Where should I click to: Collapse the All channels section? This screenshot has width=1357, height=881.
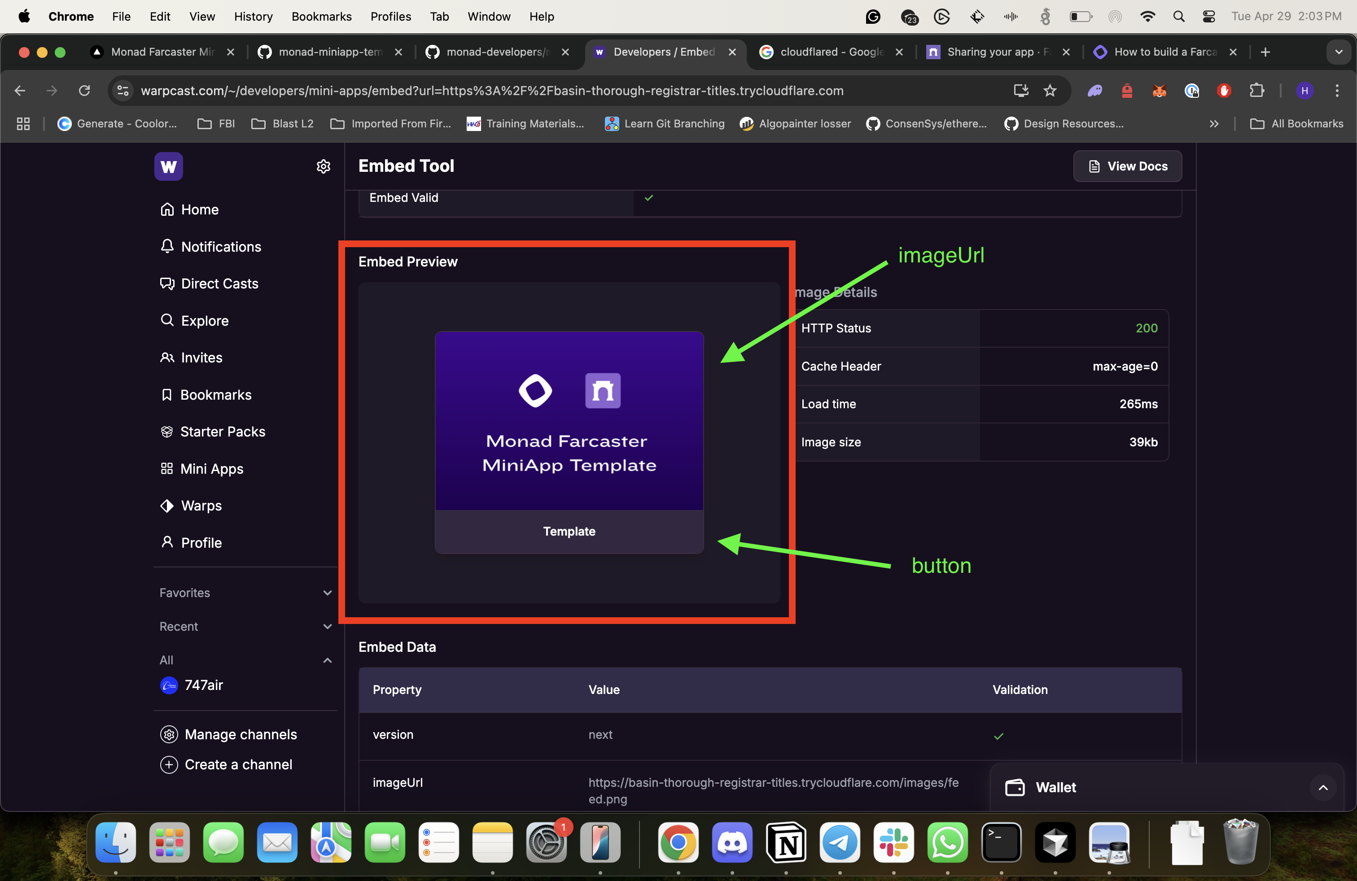click(x=327, y=660)
